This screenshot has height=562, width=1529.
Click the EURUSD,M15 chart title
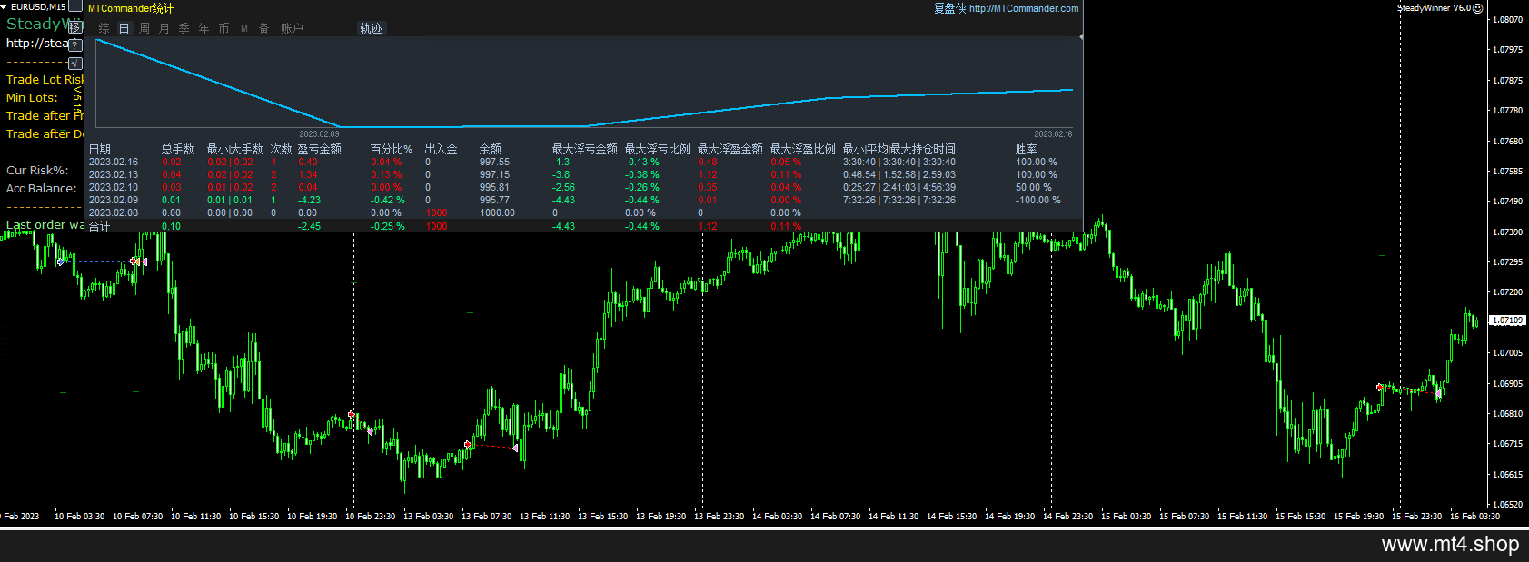point(38,6)
